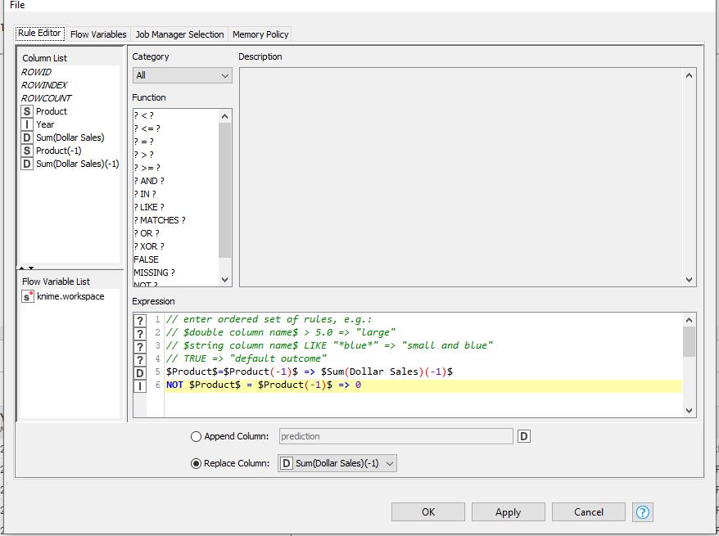The width and height of the screenshot is (719, 536).
Task: Select ROWINDEX in the Column List
Action: tap(44, 85)
